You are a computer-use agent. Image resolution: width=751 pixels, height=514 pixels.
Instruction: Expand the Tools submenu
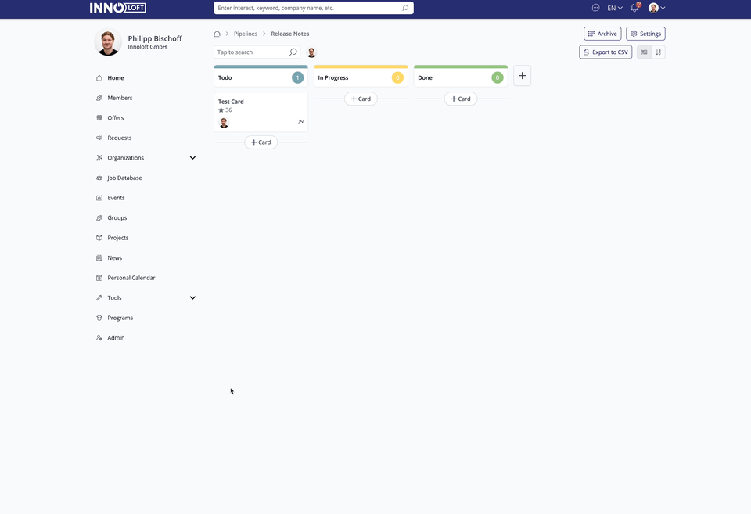[x=192, y=297]
